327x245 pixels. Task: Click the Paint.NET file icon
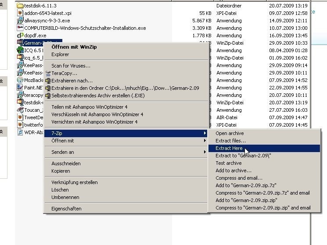pyautogui.click(x=20, y=88)
